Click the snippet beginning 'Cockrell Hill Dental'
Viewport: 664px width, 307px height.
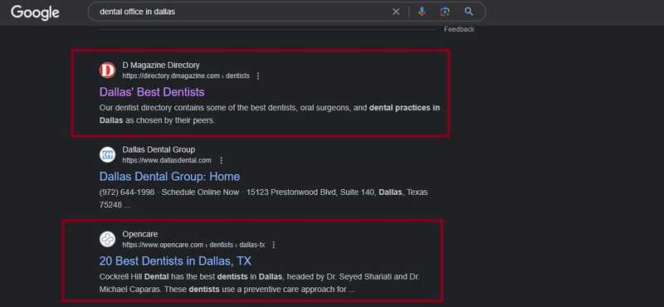(x=260, y=283)
